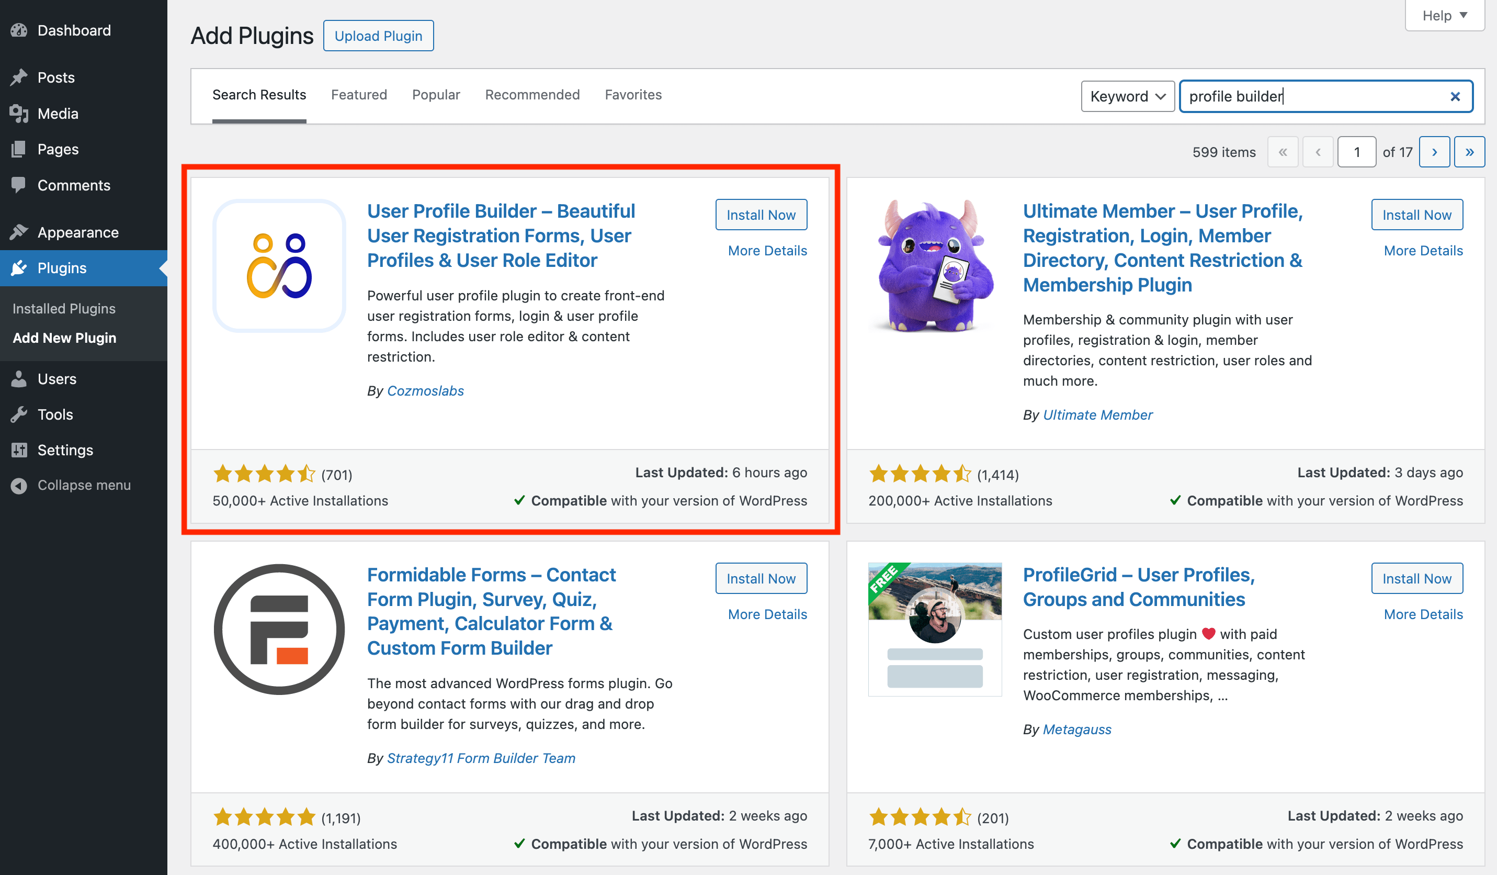Click the Appearance paintbrush icon
Viewport: 1497px width, 875px height.
[x=19, y=232]
